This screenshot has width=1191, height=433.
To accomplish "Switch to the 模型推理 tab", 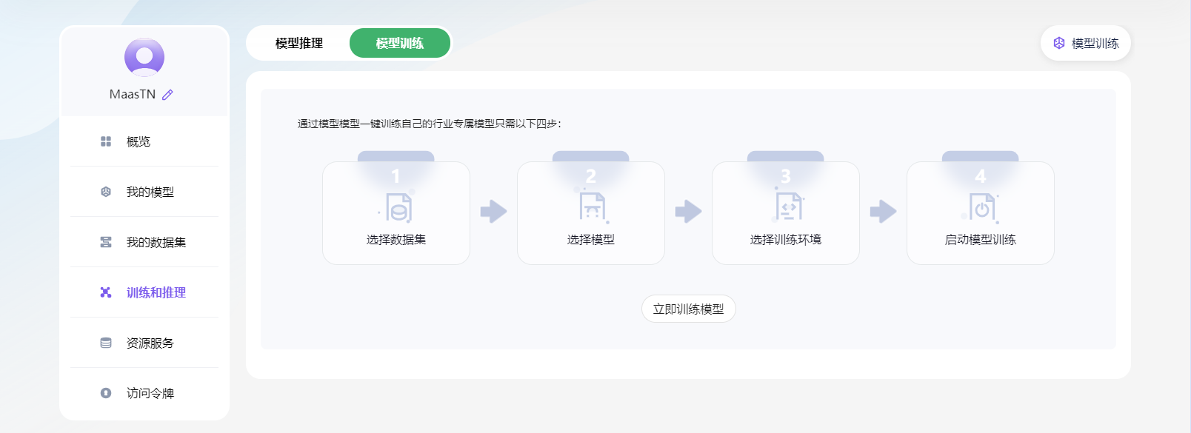I will click(299, 43).
